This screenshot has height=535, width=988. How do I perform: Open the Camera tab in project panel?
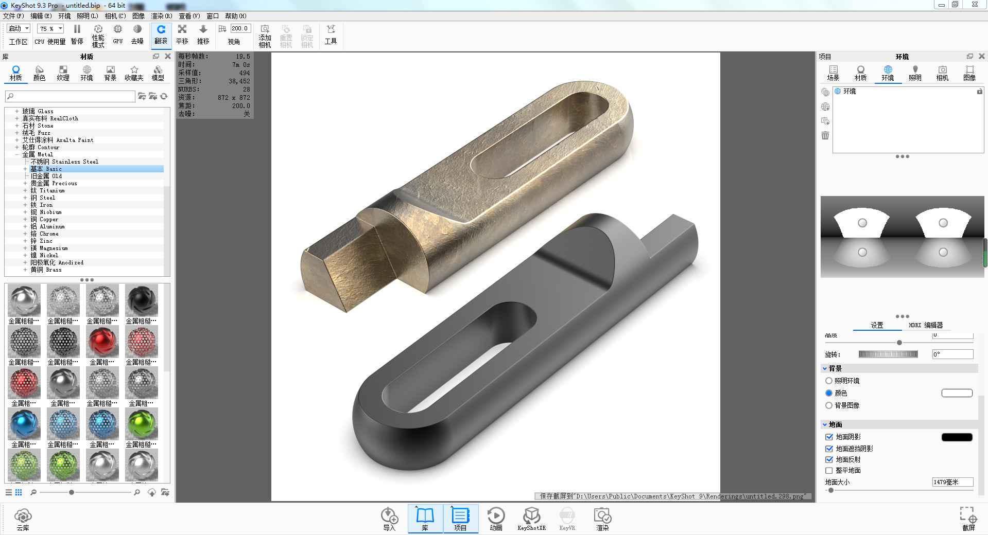click(942, 74)
